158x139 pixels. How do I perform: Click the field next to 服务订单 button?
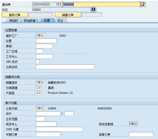pos(41,15)
